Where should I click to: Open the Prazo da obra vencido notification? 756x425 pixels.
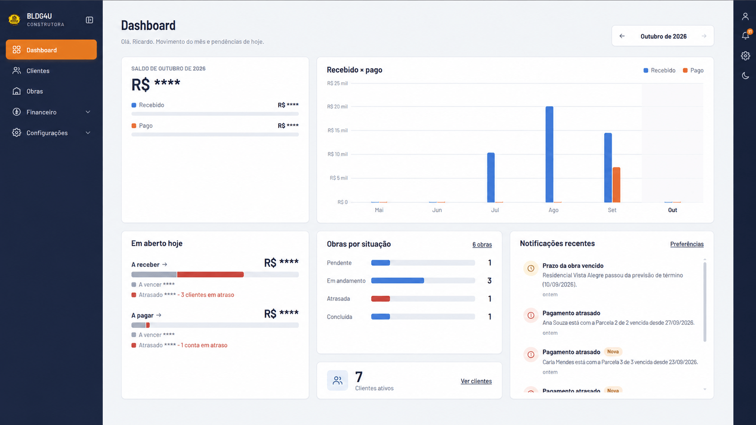(x=610, y=280)
